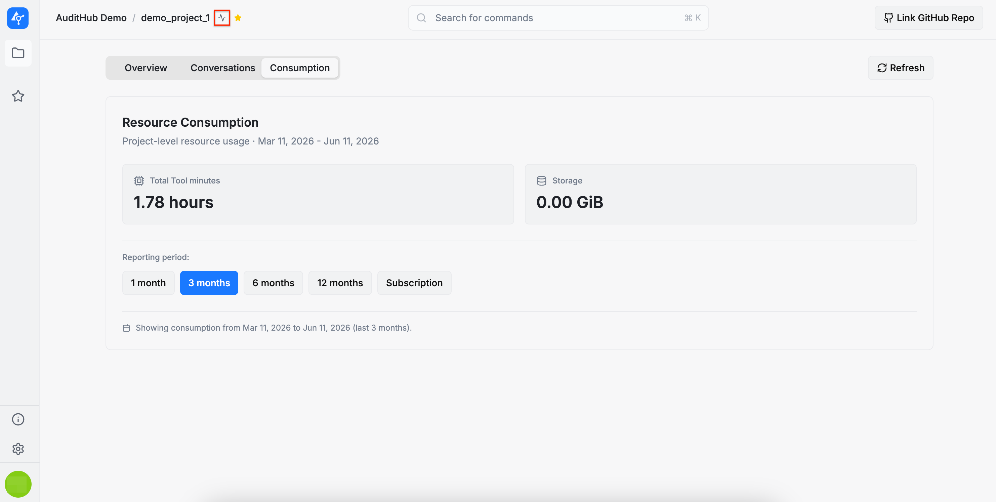
Task: Switch to the Conversations tab
Action: pyautogui.click(x=223, y=68)
